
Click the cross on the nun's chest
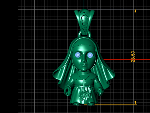point(84,84)
